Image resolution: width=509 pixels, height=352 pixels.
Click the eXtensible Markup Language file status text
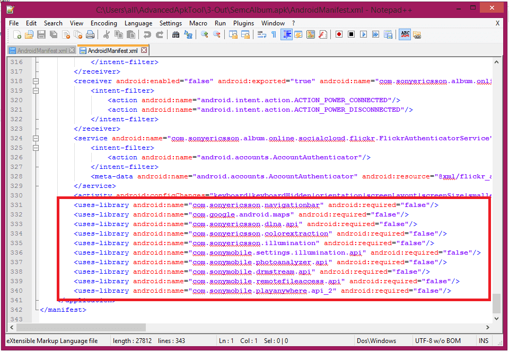pos(52,341)
